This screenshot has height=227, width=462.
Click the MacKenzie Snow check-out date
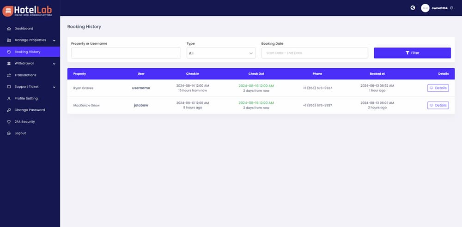[x=256, y=103]
